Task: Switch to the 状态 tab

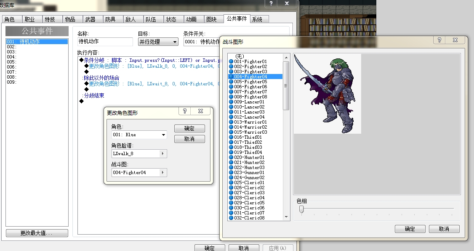Action: 171,19
